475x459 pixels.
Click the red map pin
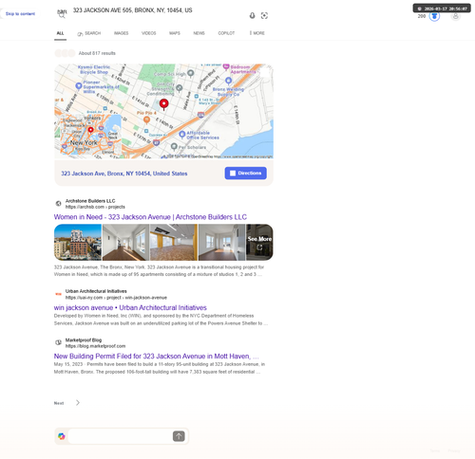pyautogui.click(x=163, y=104)
